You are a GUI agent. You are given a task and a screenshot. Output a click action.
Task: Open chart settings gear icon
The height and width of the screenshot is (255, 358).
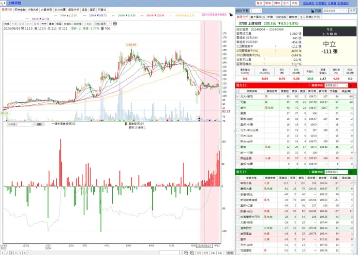(115, 24)
